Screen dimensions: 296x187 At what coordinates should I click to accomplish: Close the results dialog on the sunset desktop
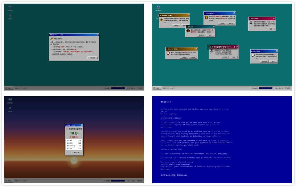82,125
